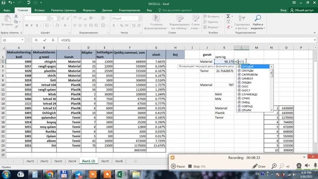Toggle italic formatting
Screen dimensions: 318x179
click(x=32, y=25)
